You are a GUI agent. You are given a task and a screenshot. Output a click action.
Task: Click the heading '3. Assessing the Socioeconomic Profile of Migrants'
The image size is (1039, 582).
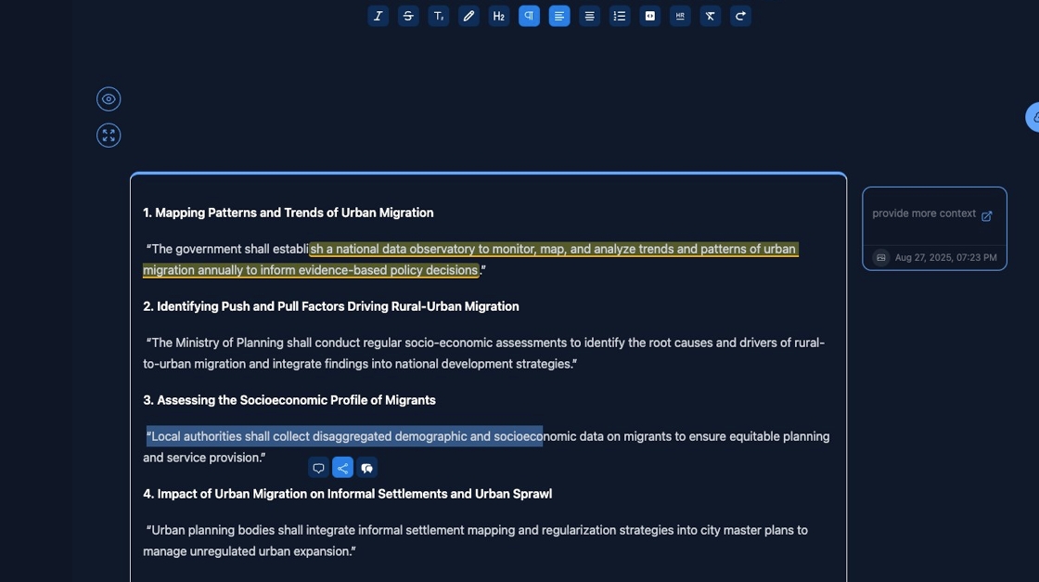[289, 400]
